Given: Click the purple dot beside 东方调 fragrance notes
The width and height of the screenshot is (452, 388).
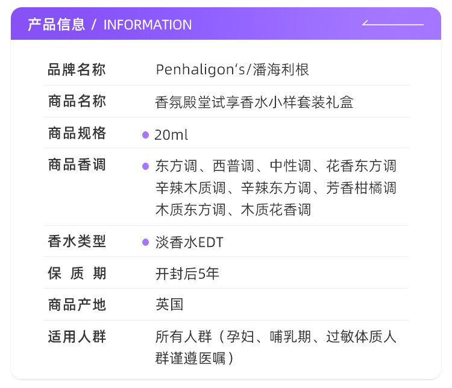Looking at the screenshot, I should (145, 166).
